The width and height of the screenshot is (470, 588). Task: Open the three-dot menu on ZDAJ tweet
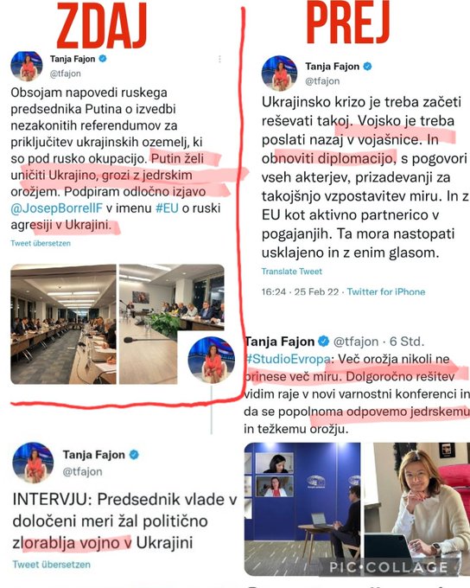tap(219, 60)
